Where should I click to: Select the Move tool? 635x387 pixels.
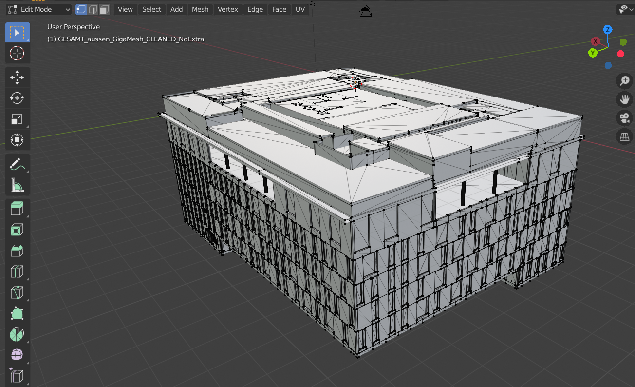pos(18,77)
